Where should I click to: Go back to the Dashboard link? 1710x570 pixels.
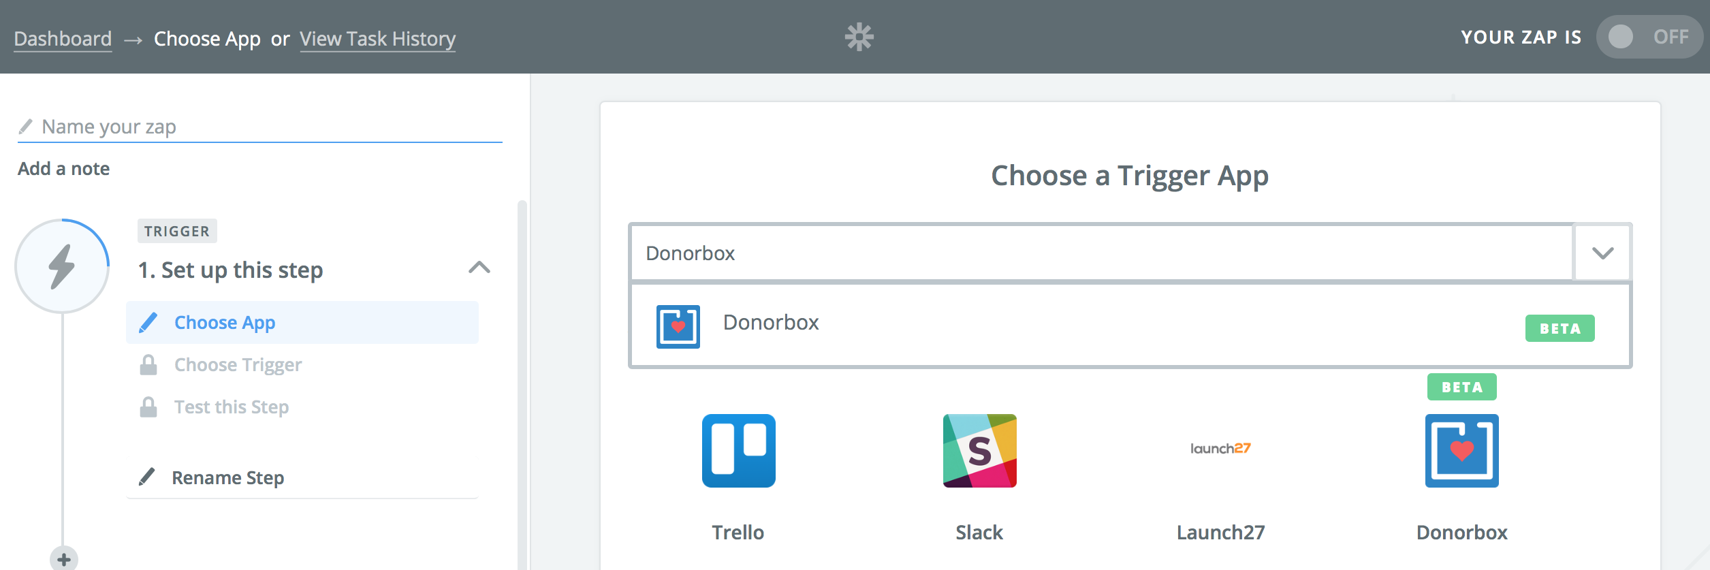coord(63,39)
